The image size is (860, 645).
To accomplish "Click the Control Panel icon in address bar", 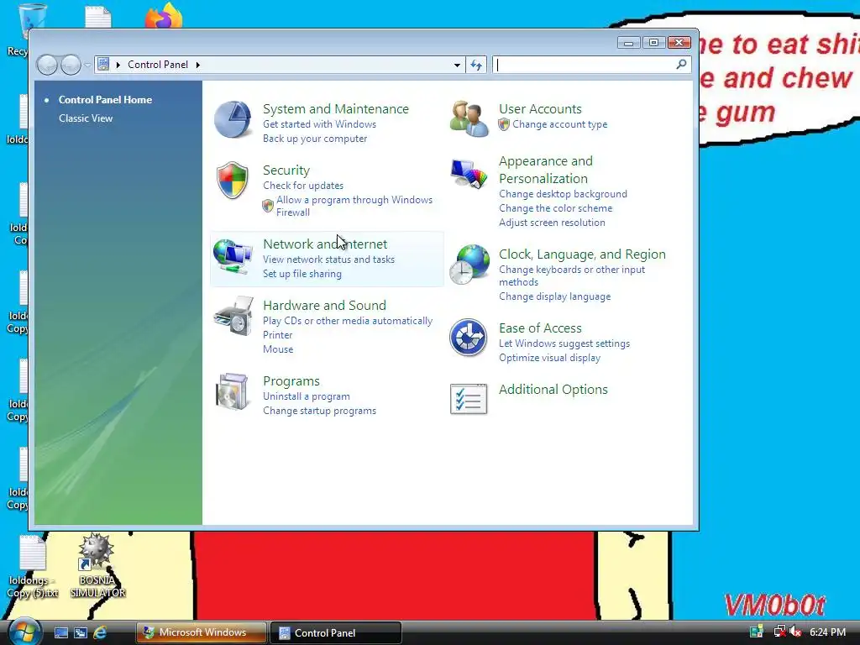I will click(103, 64).
